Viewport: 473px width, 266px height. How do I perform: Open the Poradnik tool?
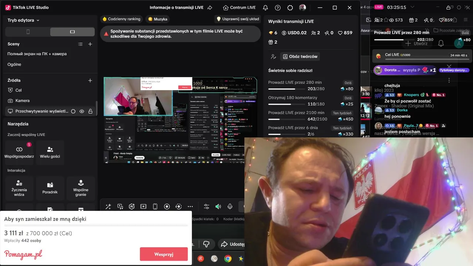pos(50,188)
